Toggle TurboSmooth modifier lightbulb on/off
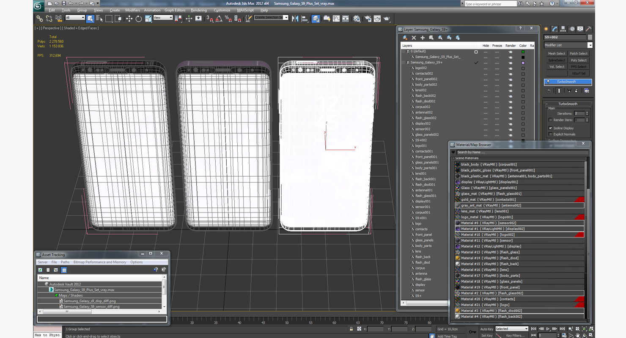 (x=549, y=82)
